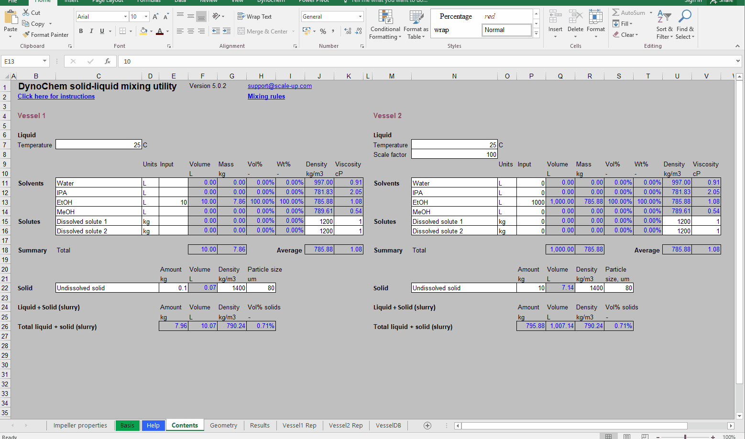Viewport: 745px width, 439px height.
Task: Expand the Name Box dropdown
Action: pyautogui.click(x=44, y=61)
